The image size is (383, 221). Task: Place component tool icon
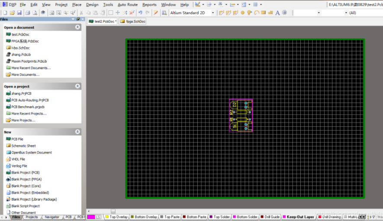tap(285, 13)
